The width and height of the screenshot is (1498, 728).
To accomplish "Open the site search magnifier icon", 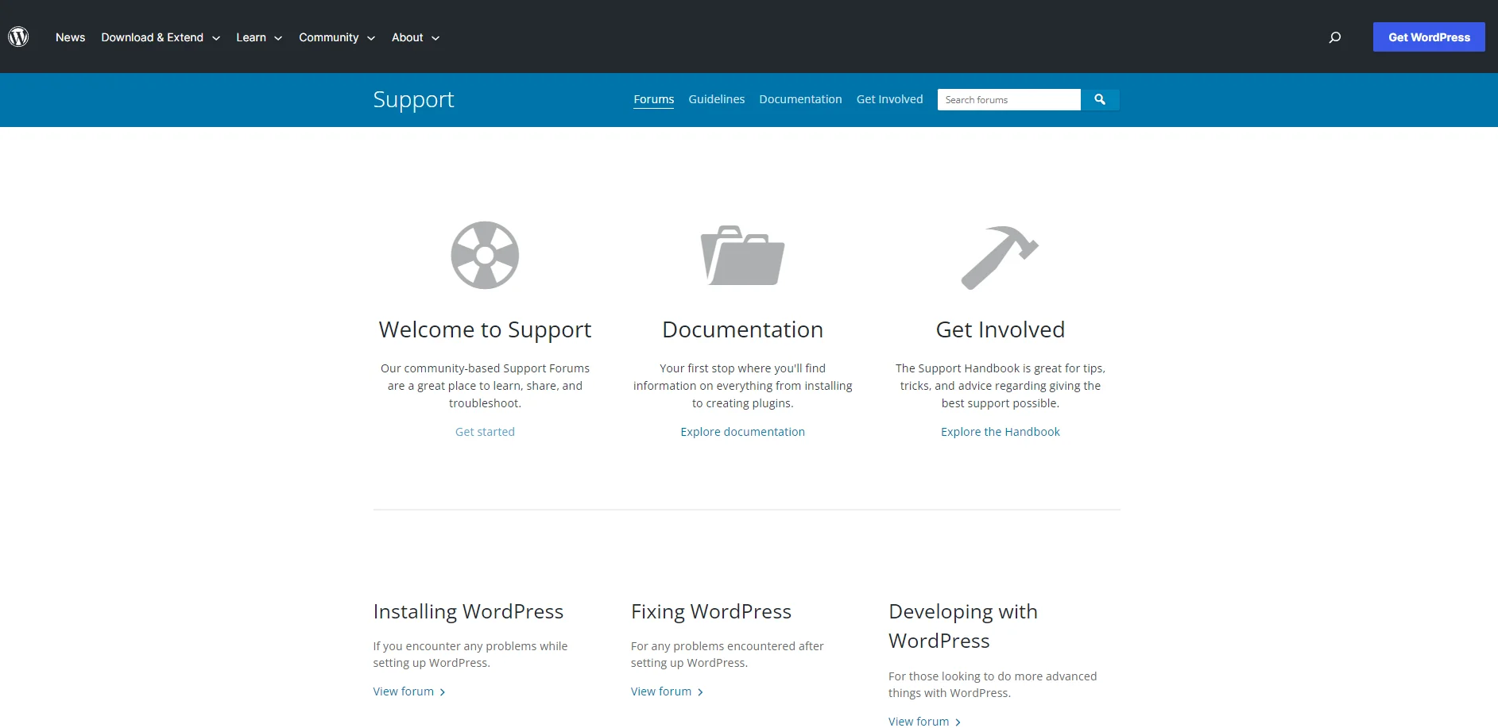I will coord(1335,37).
